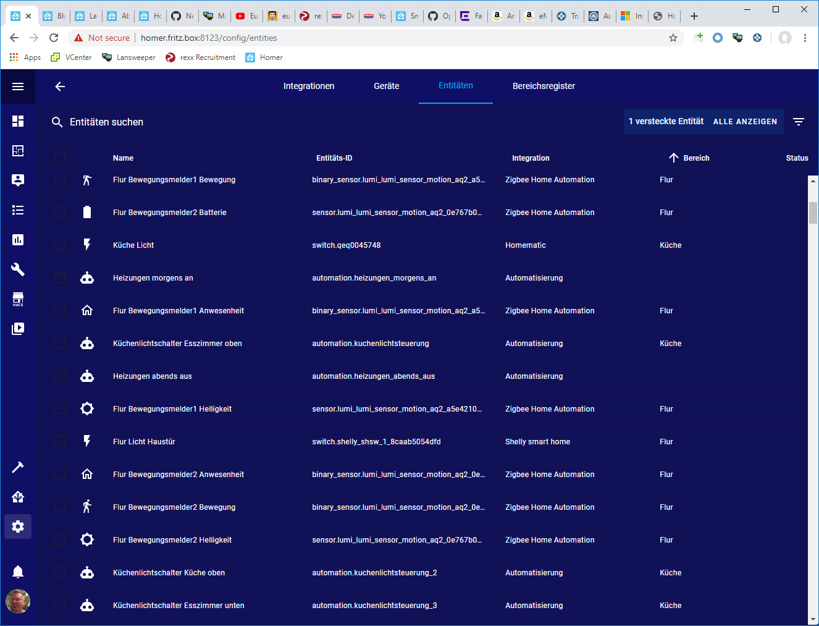The height and width of the screenshot is (626, 819).
Task: Select the checkbox for Flur Licht Haustür
Action: tap(60, 441)
